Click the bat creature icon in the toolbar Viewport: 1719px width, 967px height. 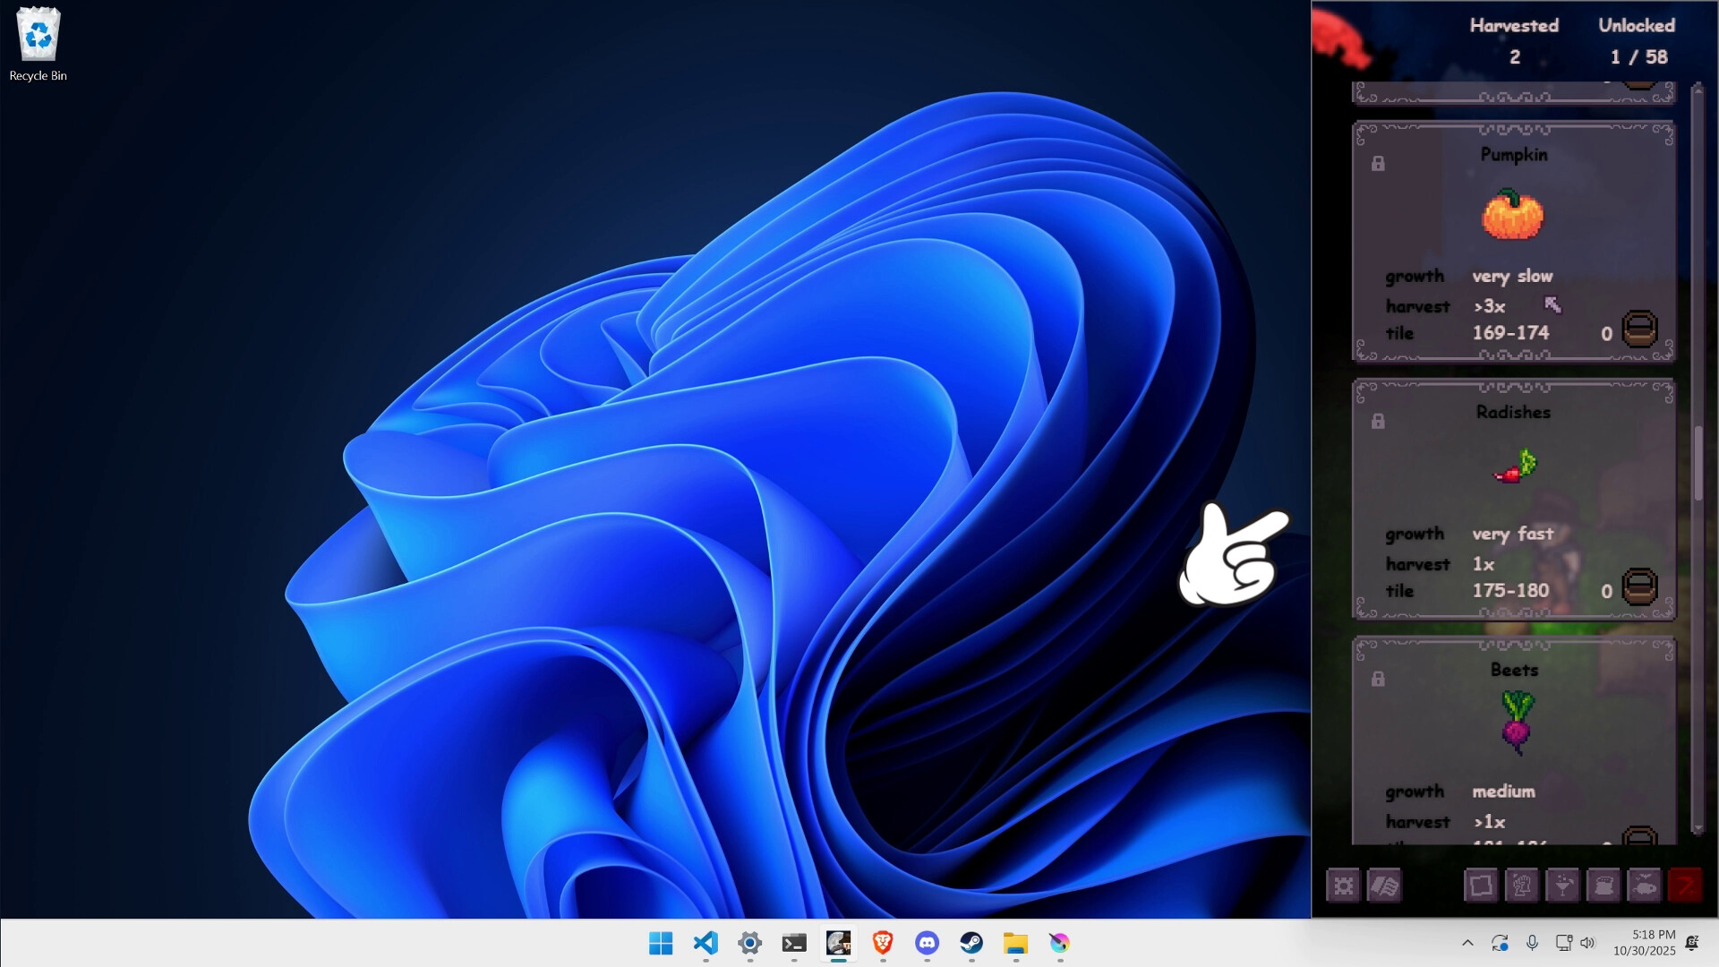click(1646, 886)
